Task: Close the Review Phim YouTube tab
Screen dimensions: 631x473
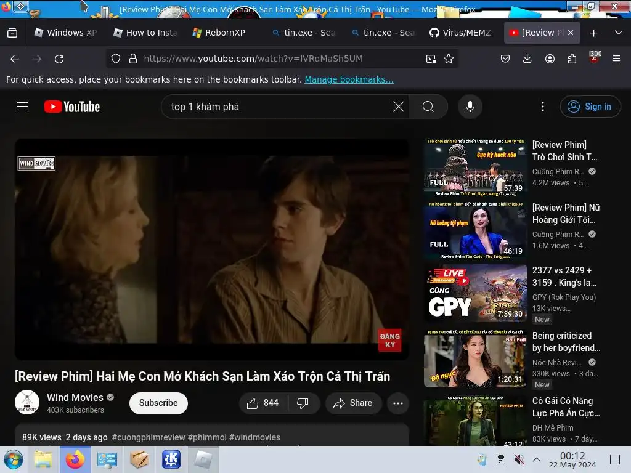Action: pyautogui.click(x=571, y=33)
